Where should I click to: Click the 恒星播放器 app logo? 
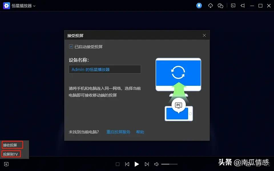click(7, 6)
